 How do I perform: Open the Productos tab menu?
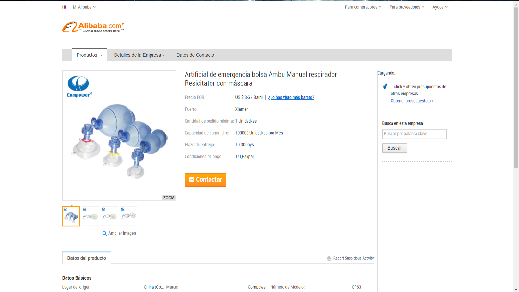[90, 55]
